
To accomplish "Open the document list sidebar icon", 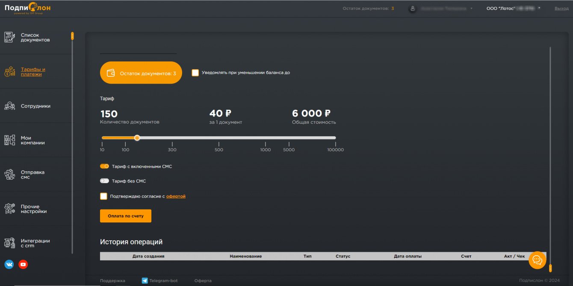I will pyautogui.click(x=9, y=38).
